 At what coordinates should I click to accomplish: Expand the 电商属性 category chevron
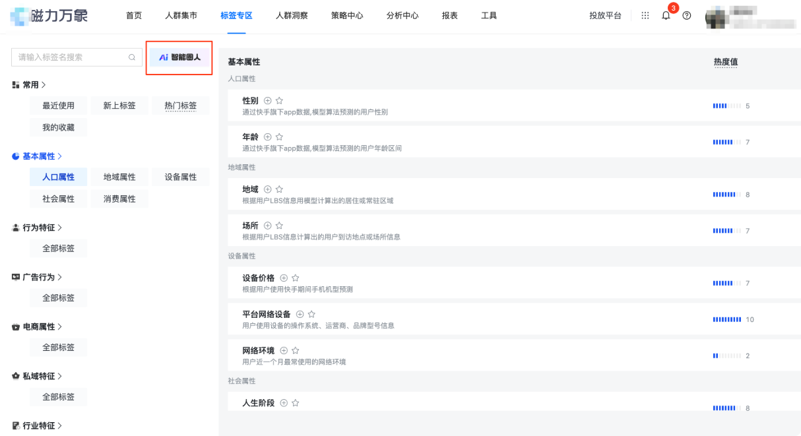59,327
